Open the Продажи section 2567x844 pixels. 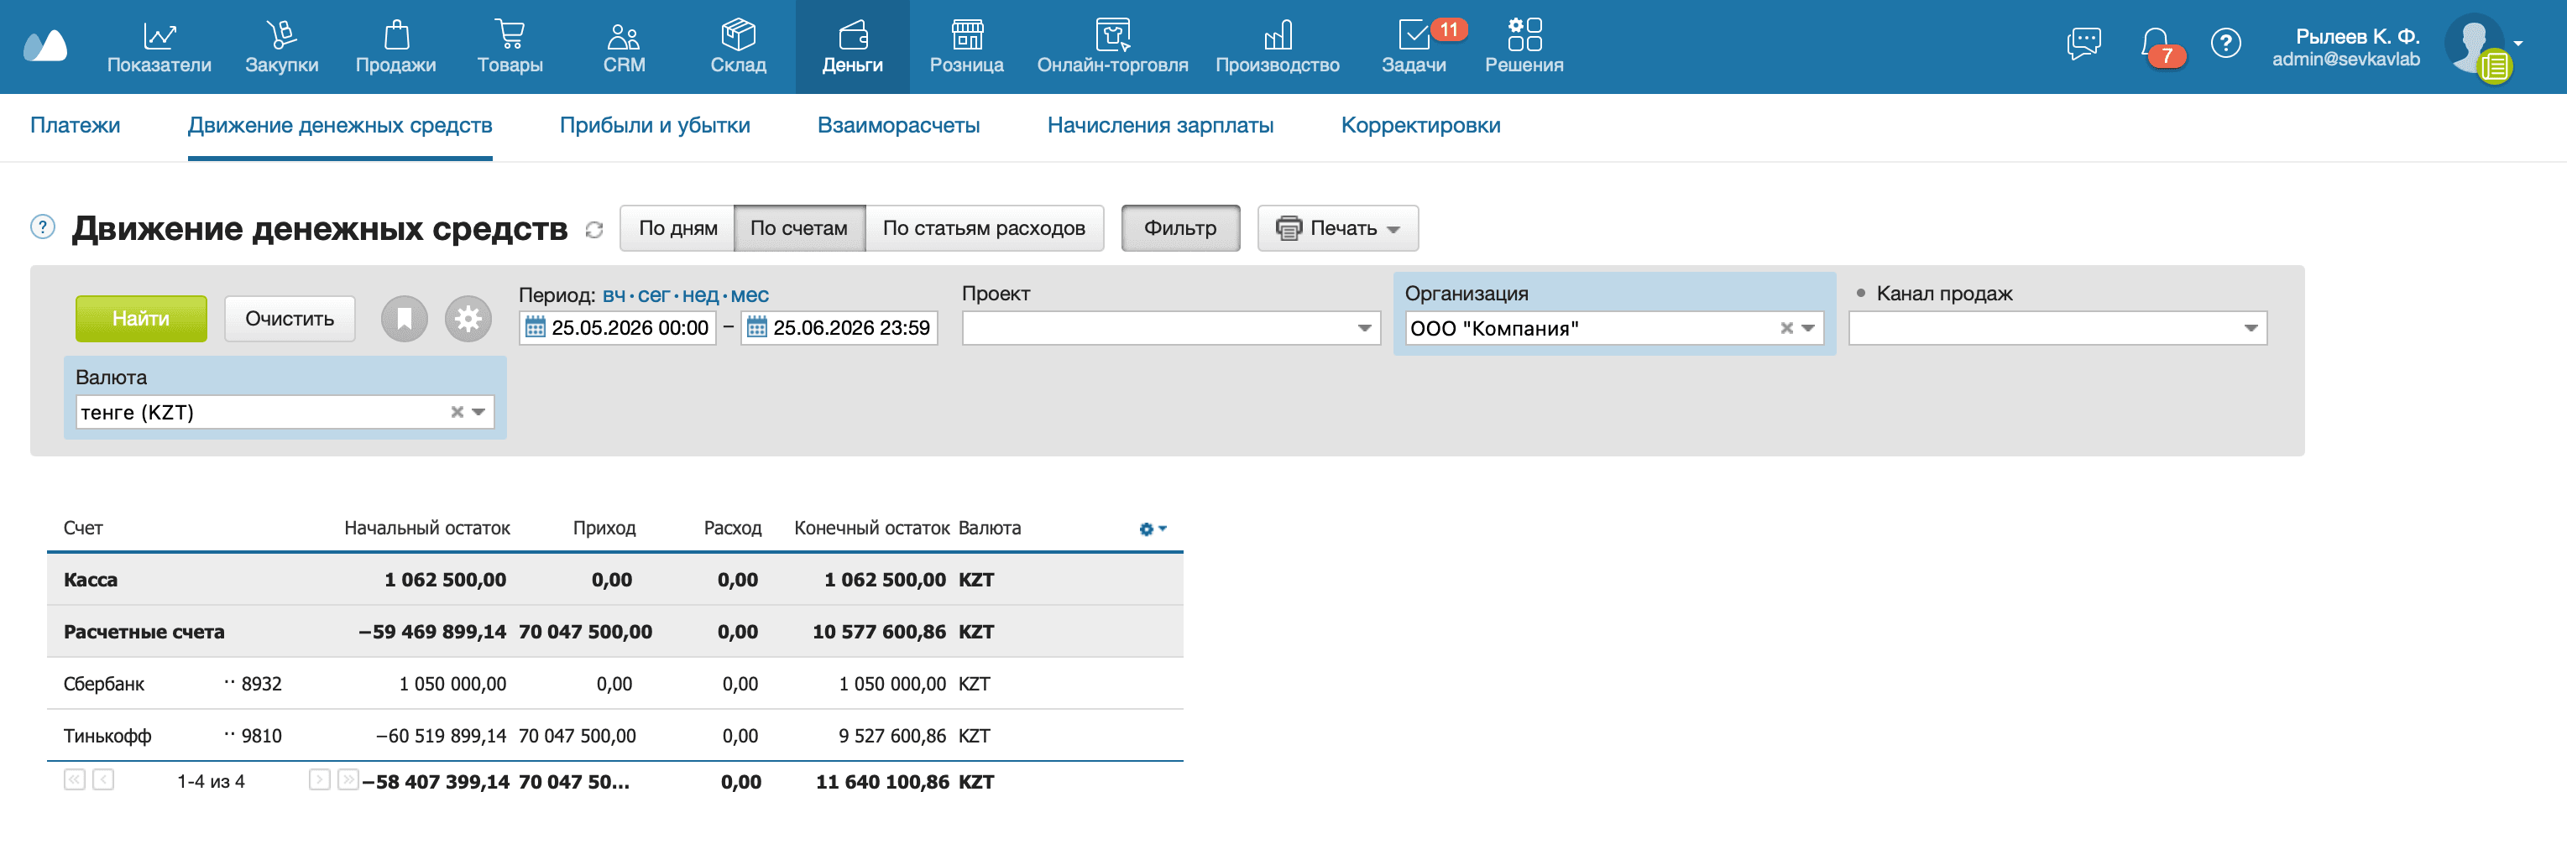coord(395,47)
